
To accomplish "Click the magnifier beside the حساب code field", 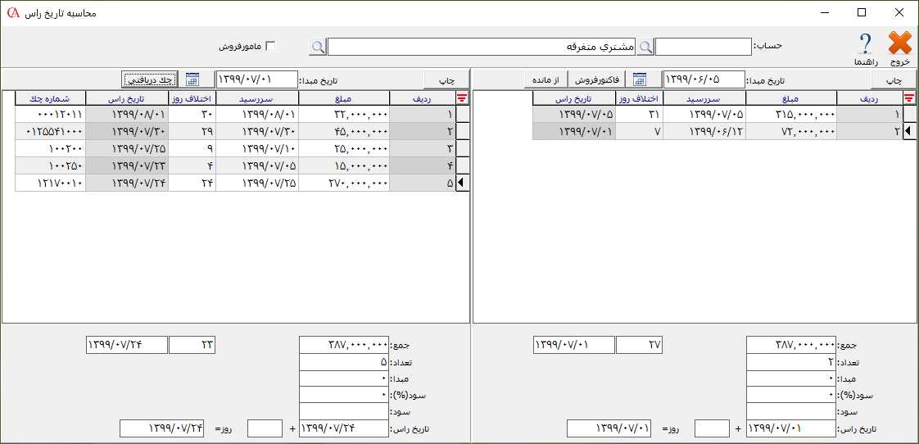I will (x=646, y=47).
